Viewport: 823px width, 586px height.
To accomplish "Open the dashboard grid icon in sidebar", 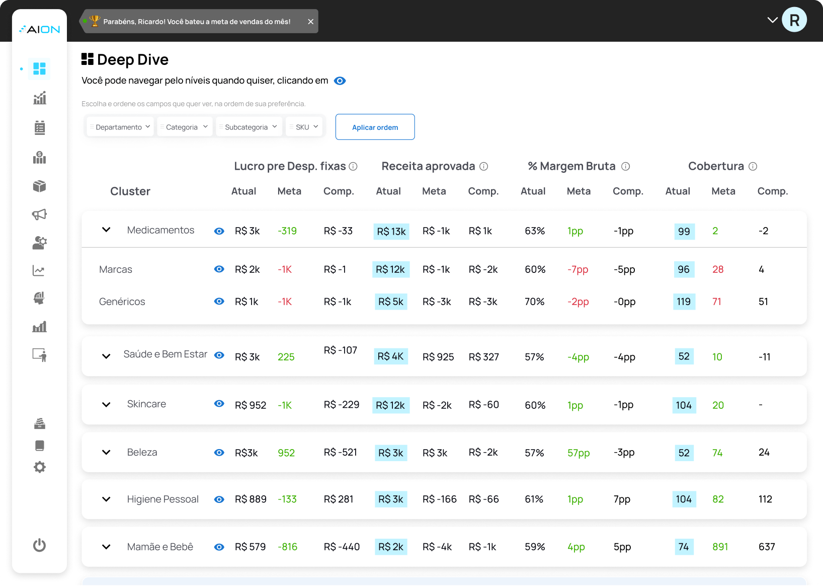I will [39, 68].
